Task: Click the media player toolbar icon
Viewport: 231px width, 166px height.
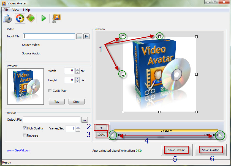Action: (20, 18)
